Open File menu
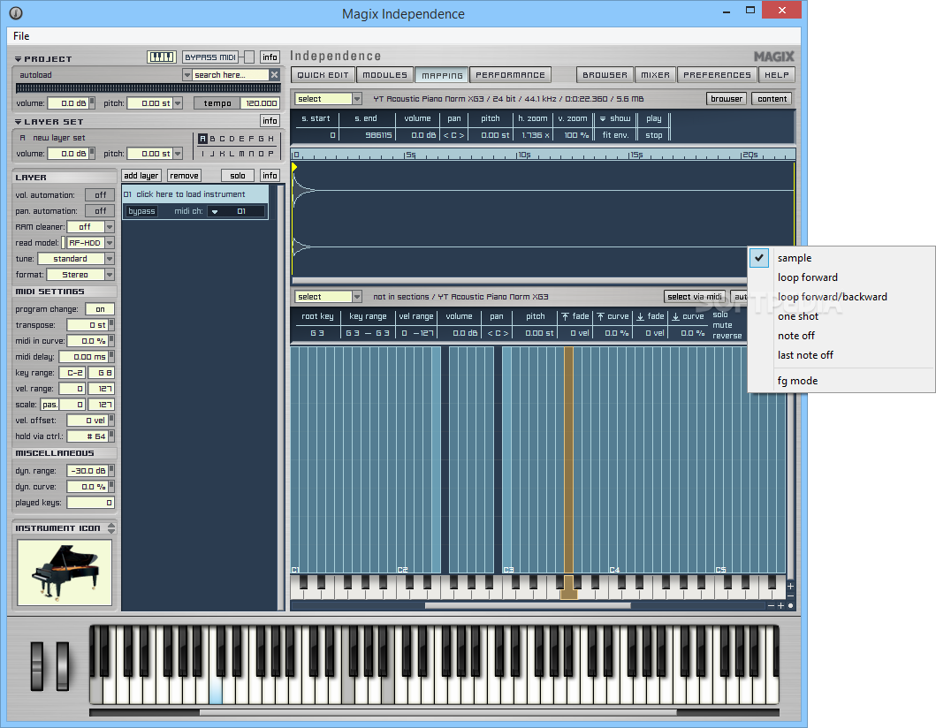Viewport: 936px width, 728px height. 21,36
